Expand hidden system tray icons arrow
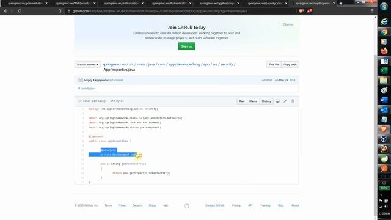 (381, 195)
